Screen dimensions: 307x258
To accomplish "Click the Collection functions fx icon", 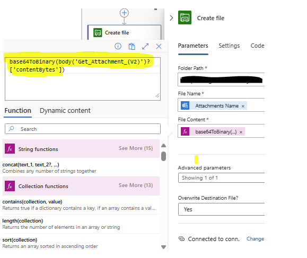I will pyautogui.click(x=10, y=186).
